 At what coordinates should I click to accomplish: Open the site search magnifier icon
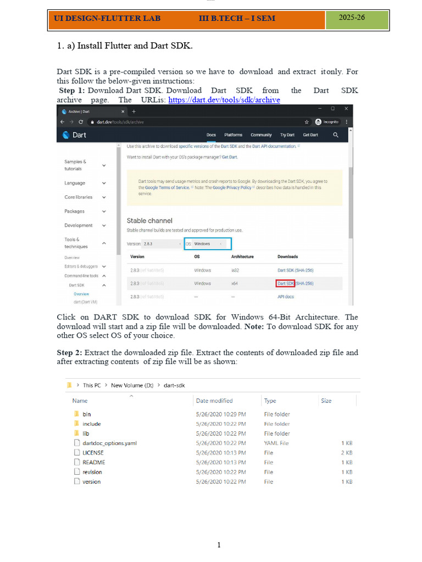pos(336,135)
